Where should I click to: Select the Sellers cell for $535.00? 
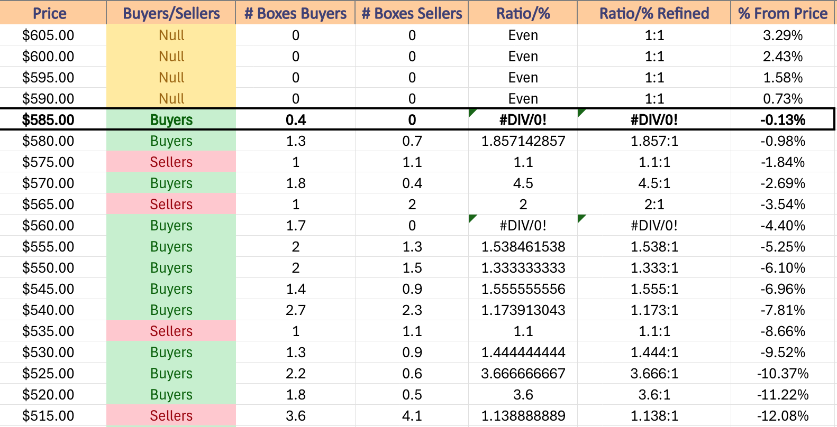click(x=171, y=331)
